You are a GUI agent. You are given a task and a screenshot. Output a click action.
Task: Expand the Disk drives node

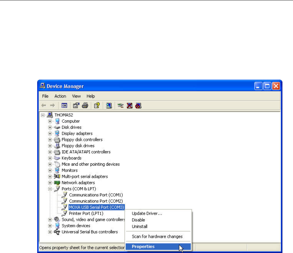pyautogui.click(x=50, y=127)
